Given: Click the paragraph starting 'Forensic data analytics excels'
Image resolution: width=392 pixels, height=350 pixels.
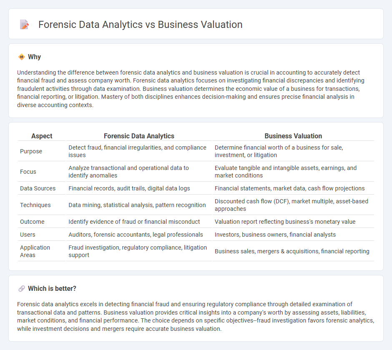Looking at the screenshot, I should (x=196, y=316).
